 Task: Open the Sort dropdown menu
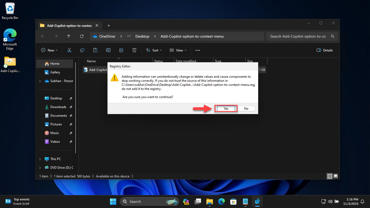coord(154,50)
